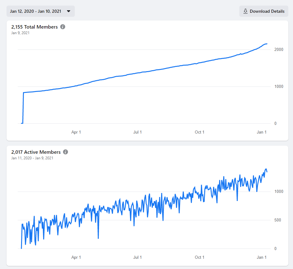The height and width of the screenshot is (269, 293).
Task: Open the Jan 12, 2020 - Jan 10, 2021 date range dropdown
Action: coord(41,11)
